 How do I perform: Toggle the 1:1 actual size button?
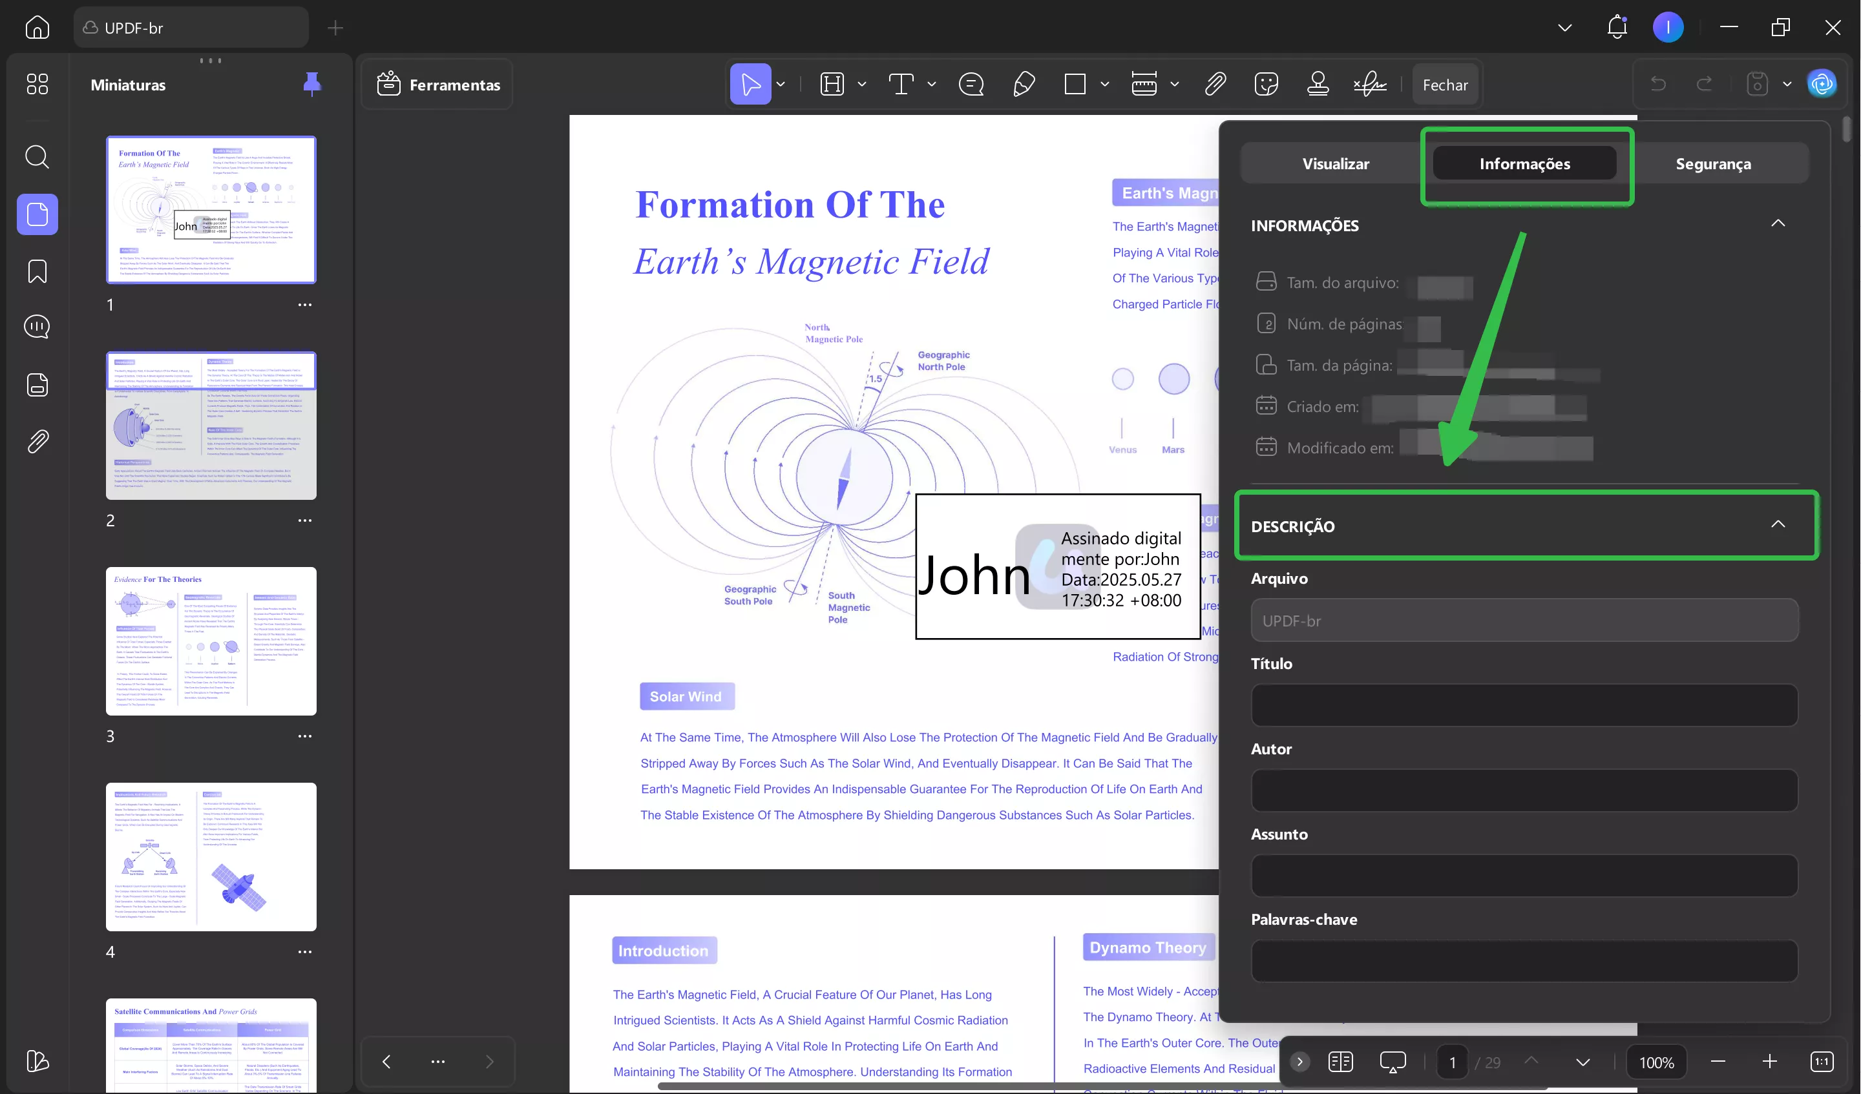1822,1062
